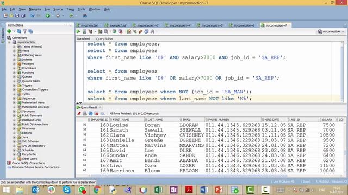Screen dimensions: 348x195
Task: Click the Refresh connections icon
Action: pyautogui.click(x=19, y=31)
